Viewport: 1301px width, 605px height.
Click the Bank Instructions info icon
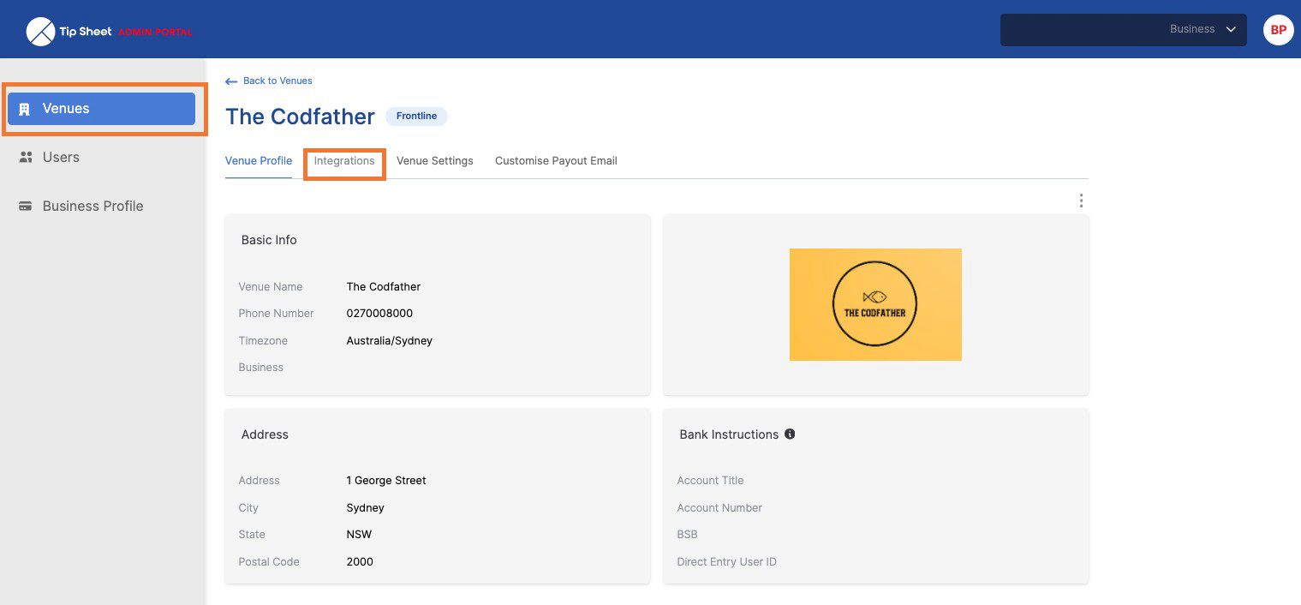pyautogui.click(x=790, y=434)
